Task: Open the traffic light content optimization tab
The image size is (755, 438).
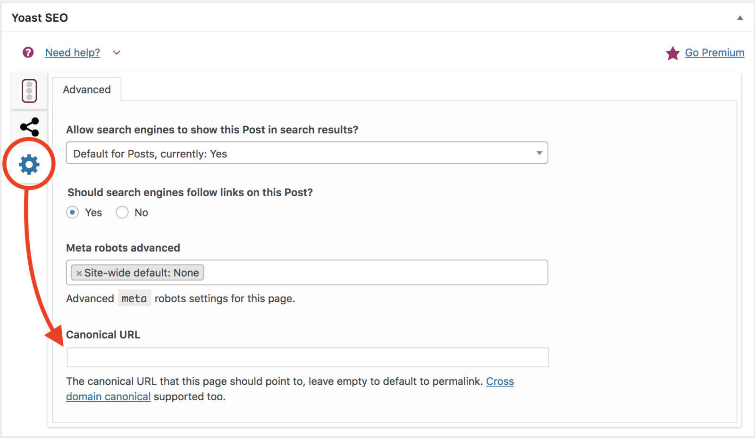Action: pyautogui.click(x=29, y=91)
